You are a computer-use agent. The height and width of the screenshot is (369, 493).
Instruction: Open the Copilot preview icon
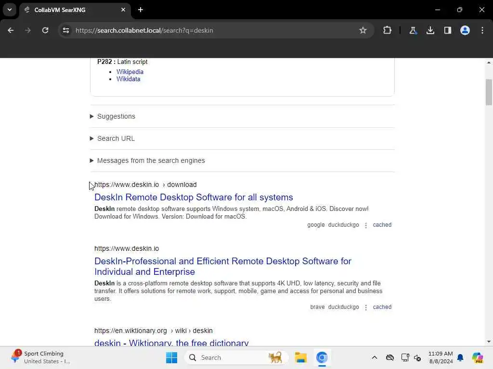(x=478, y=357)
